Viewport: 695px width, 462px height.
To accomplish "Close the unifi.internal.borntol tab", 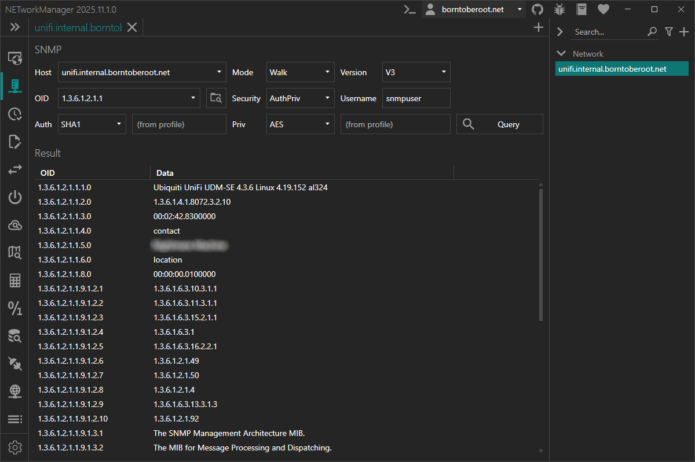I will (x=132, y=27).
